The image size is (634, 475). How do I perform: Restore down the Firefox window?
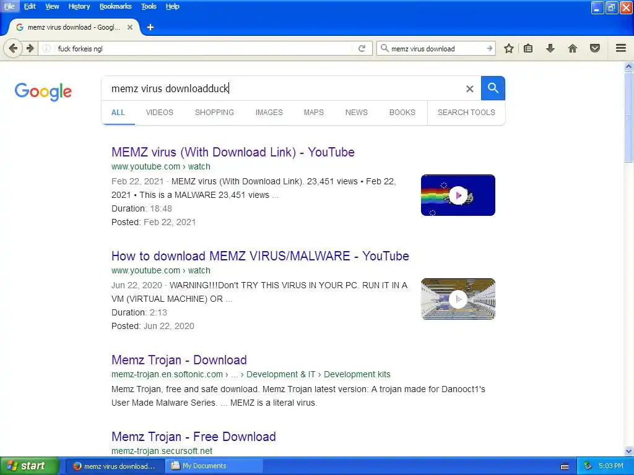click(x=611, y=7)
